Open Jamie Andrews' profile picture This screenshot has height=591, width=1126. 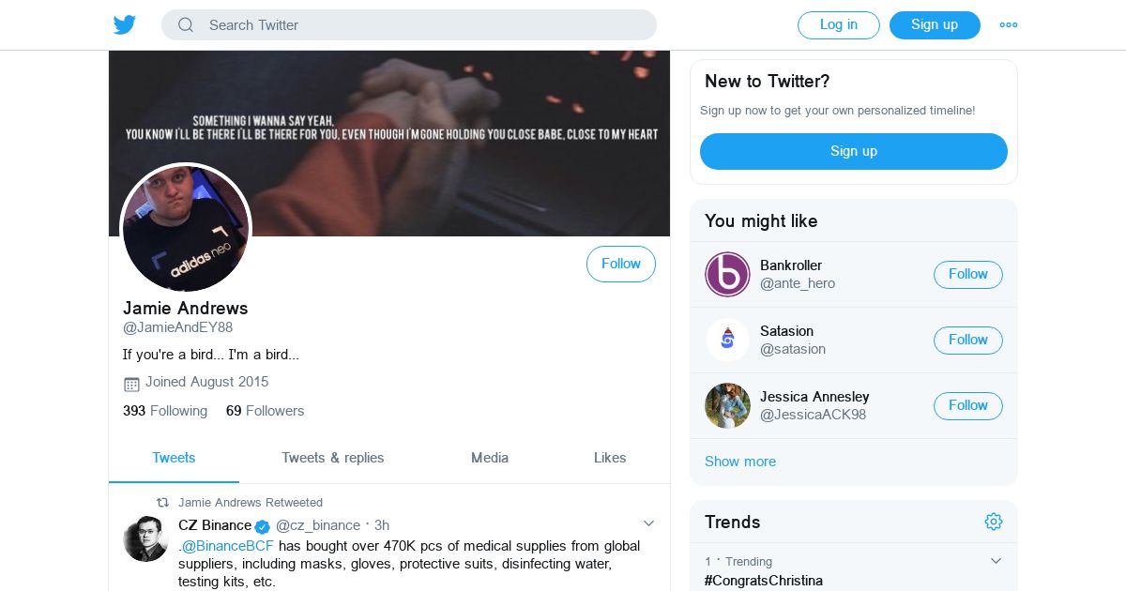point(186,228)
